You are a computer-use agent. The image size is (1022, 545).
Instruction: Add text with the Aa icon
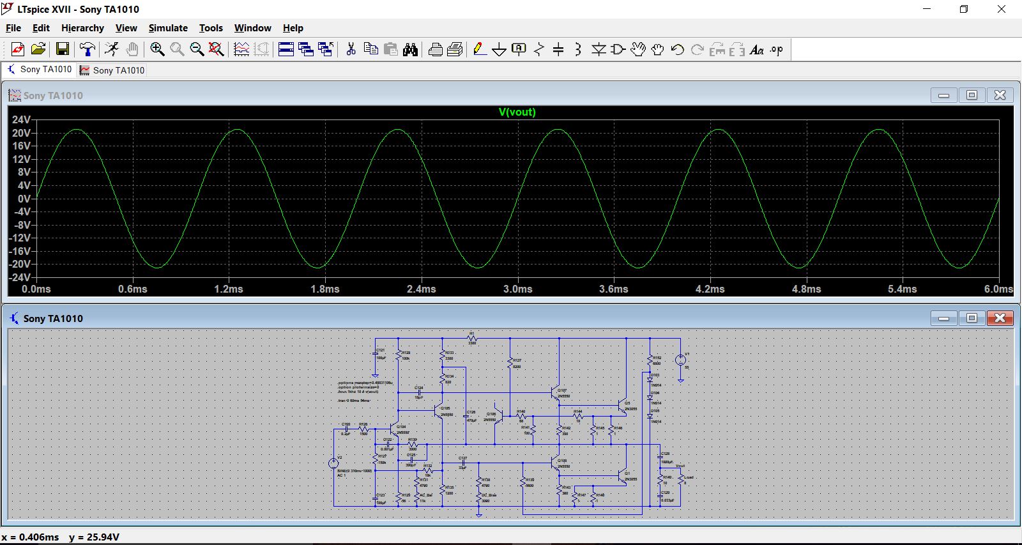757,49
